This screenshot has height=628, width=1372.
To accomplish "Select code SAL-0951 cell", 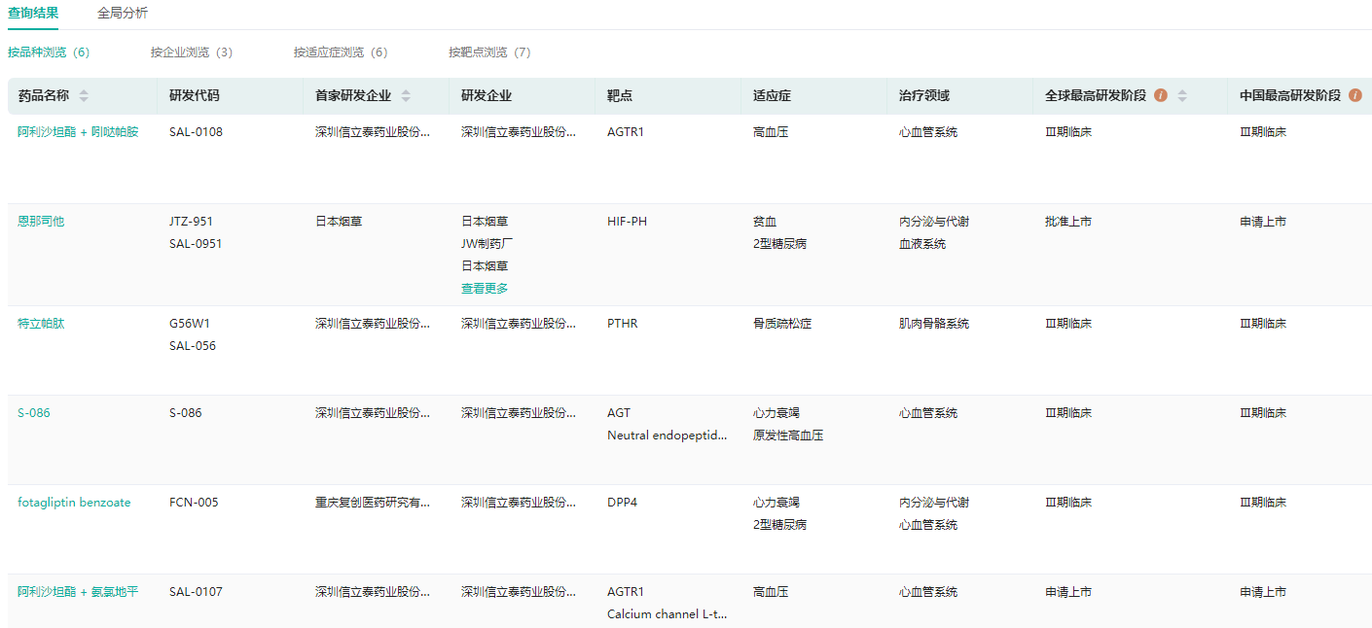I will tap(196, 244).
